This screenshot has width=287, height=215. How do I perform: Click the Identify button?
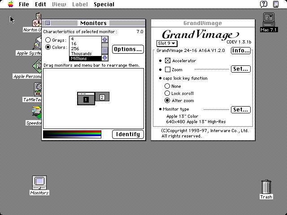128,134
